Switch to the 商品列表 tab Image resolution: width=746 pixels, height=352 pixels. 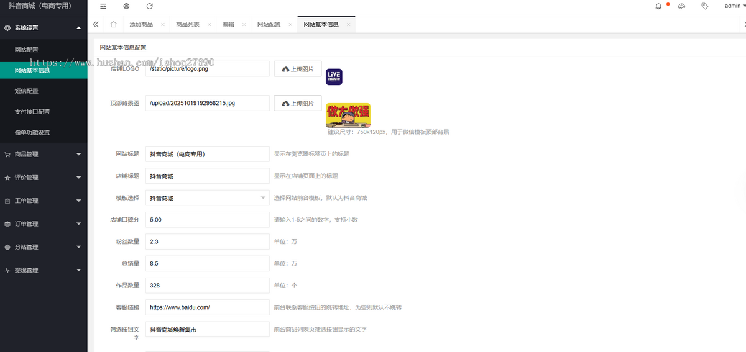[188, 25]
